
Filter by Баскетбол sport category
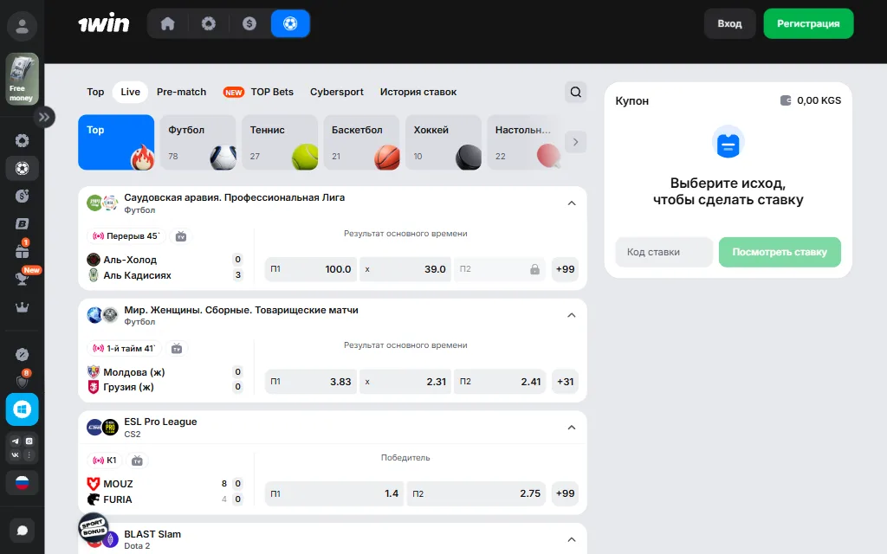pos(361,143)
